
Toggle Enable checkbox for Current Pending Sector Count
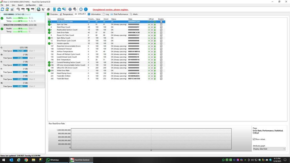[x=161, y=63]
